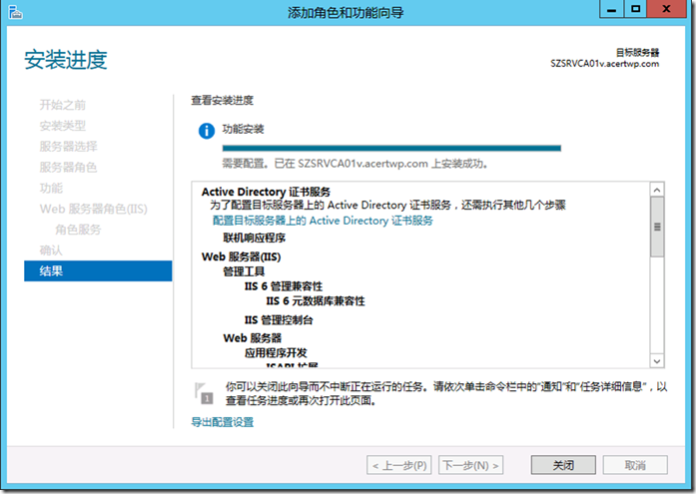The height and width of the screenshot is (494, 696).
Task: Select the 安装类型 step
Action: click(63, 126)
